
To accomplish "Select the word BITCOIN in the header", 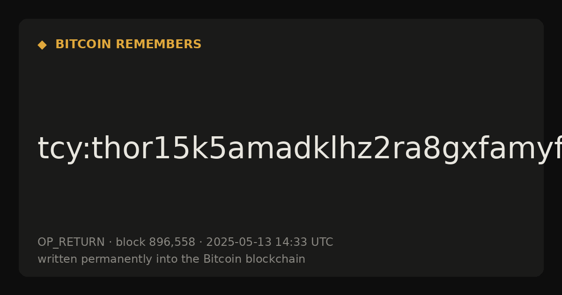I will pyautogui.click(x=84, y=44).
